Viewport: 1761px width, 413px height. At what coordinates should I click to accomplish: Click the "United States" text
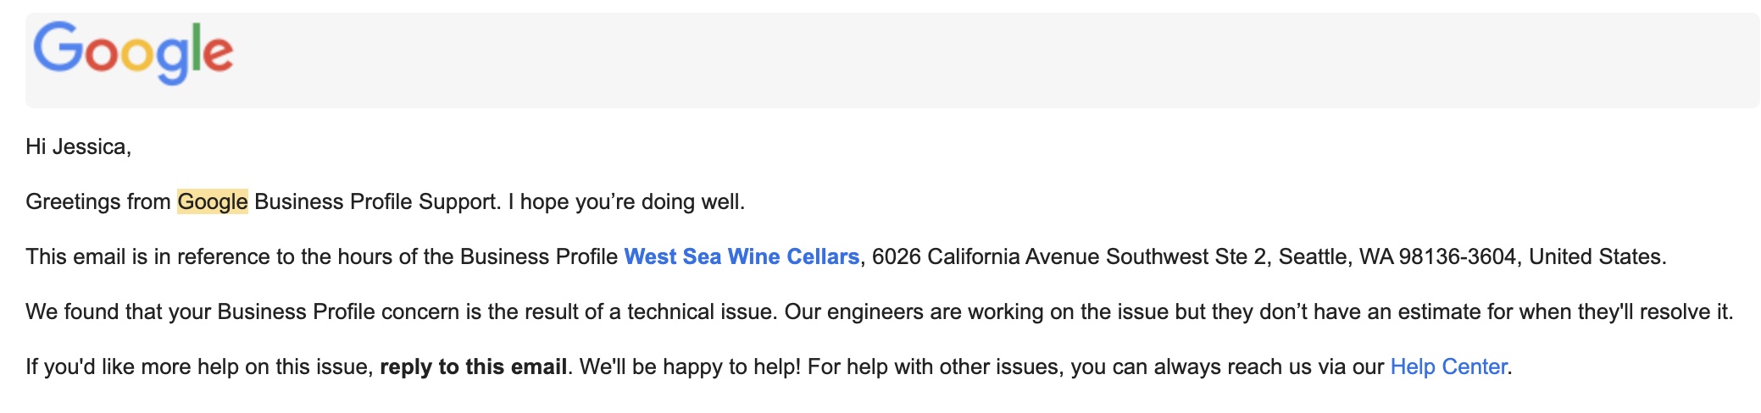click(x=1595, y=257)
